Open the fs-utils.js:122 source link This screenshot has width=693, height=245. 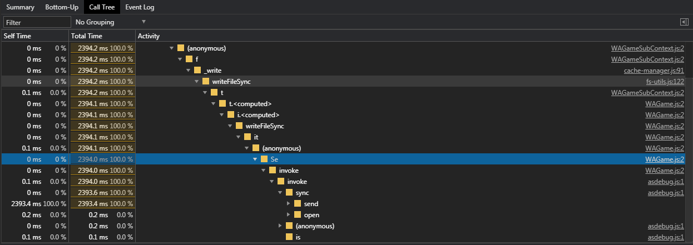click(665, 82)
